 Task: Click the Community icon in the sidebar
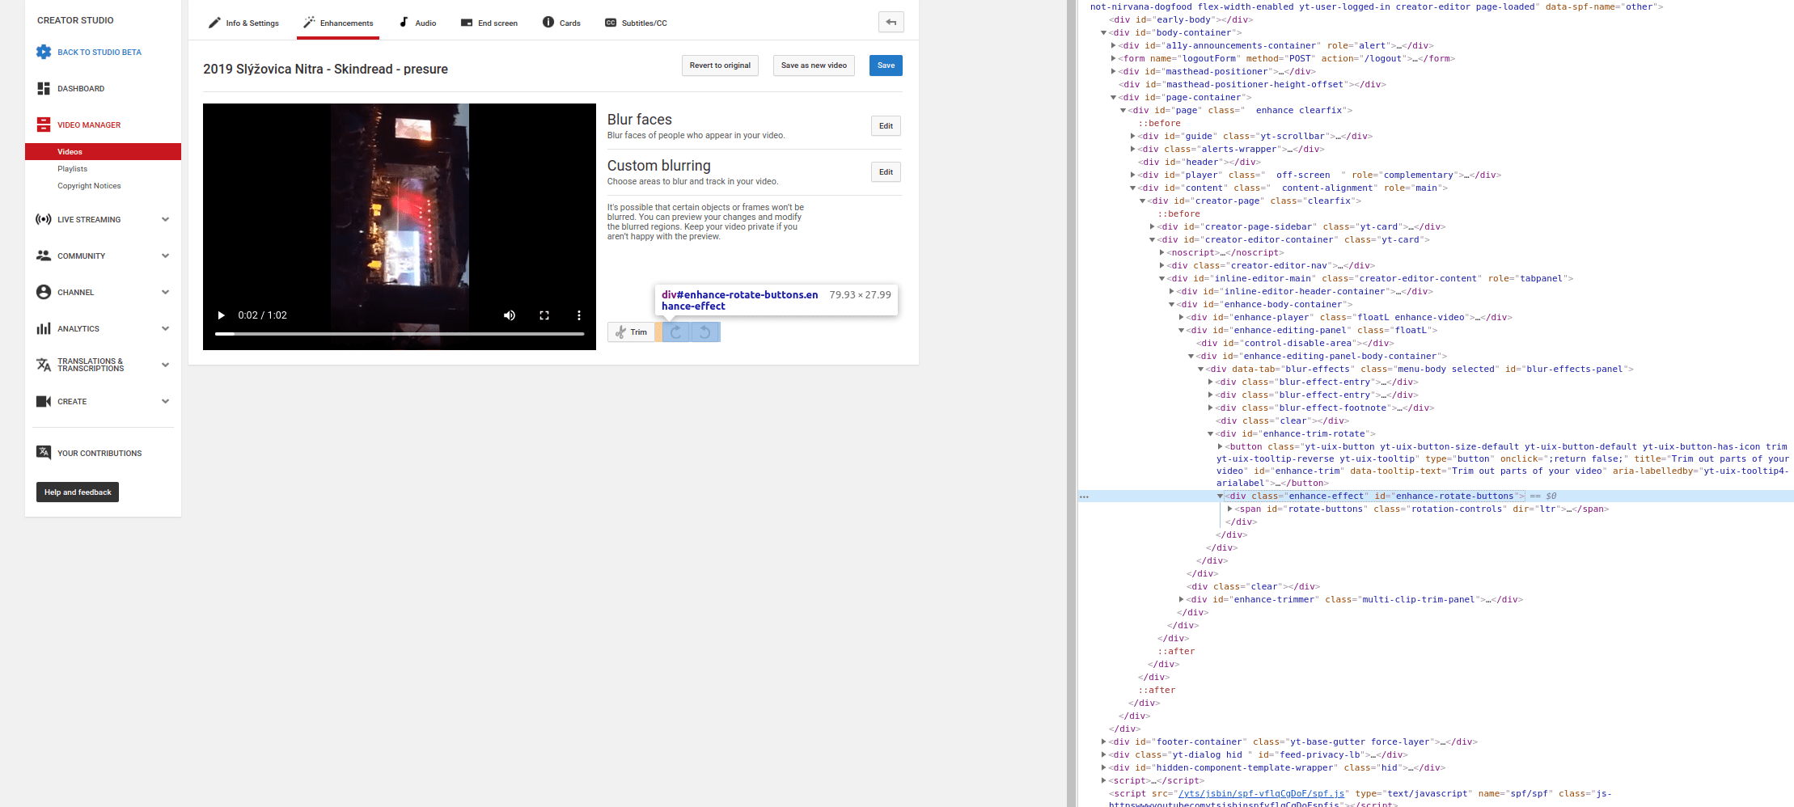click(44, 256)
